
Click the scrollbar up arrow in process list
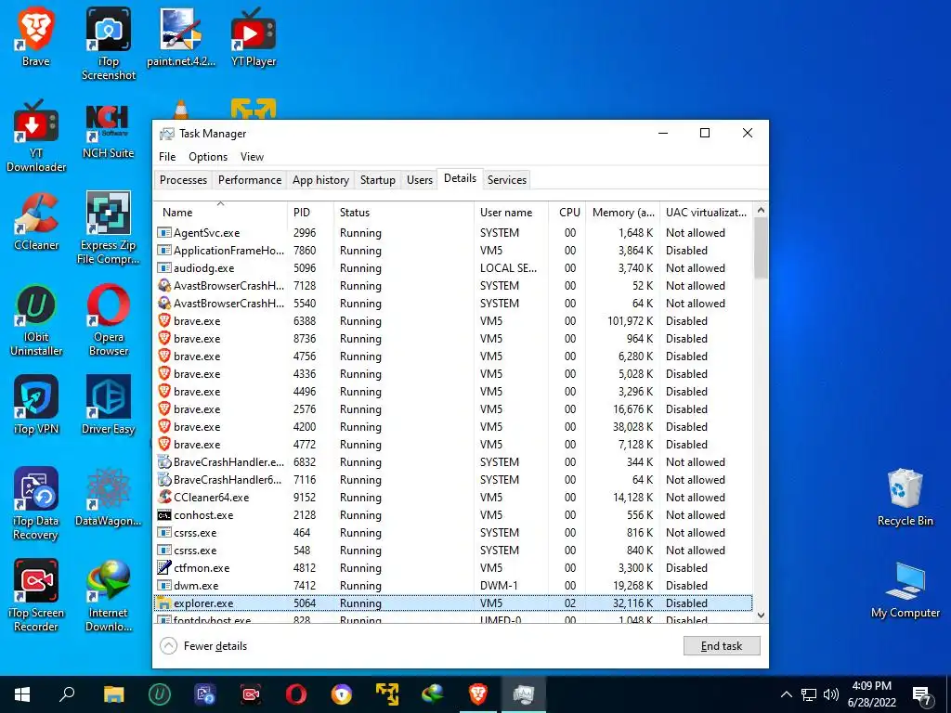point(762,210)
